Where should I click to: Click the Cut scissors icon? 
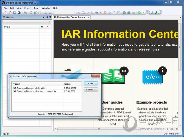pyautogui.click(x=31, y=13)
